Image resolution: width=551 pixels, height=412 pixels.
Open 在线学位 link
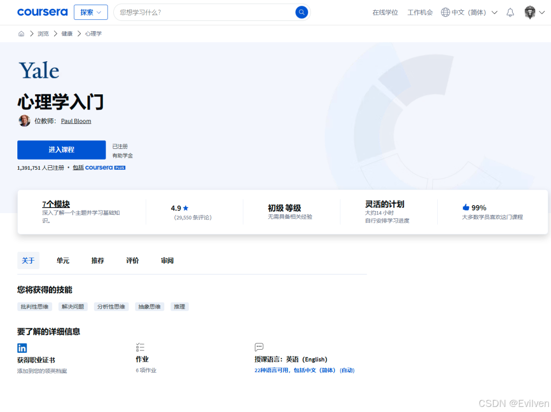pyautogui.click(x=385, y=13)
